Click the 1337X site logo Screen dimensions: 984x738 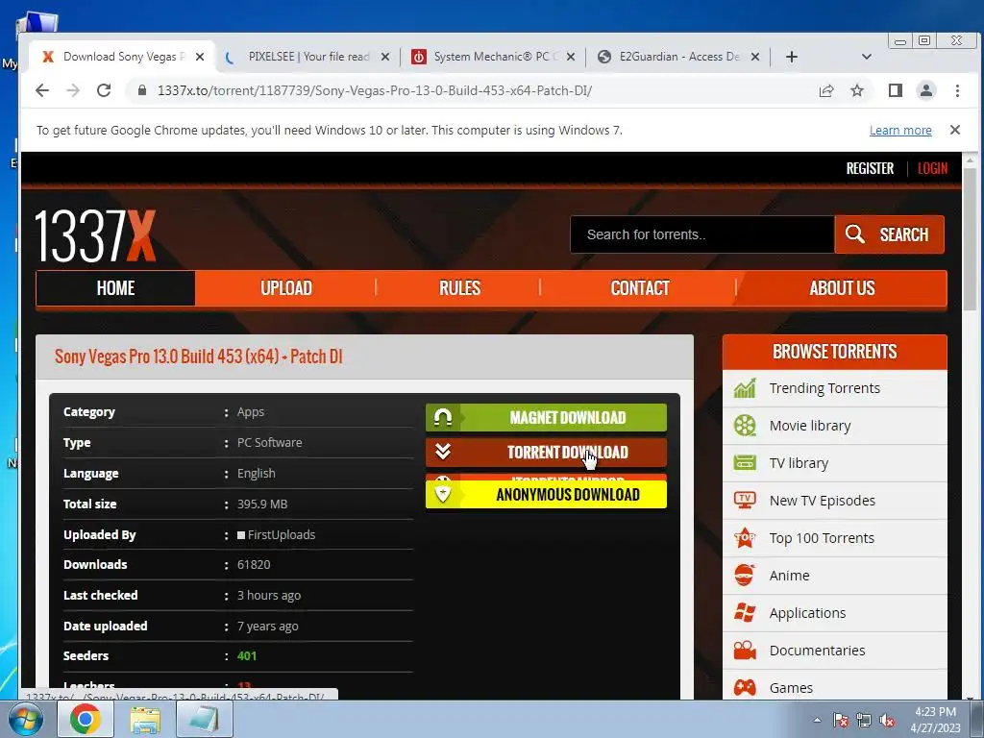tap(95, 236)
